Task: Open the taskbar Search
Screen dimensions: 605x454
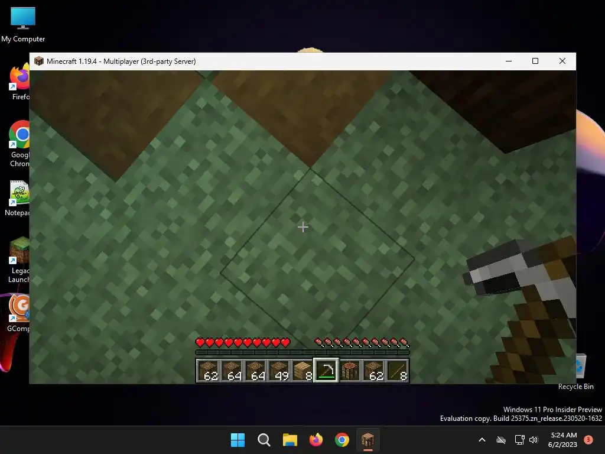Action: pos(264,440)
